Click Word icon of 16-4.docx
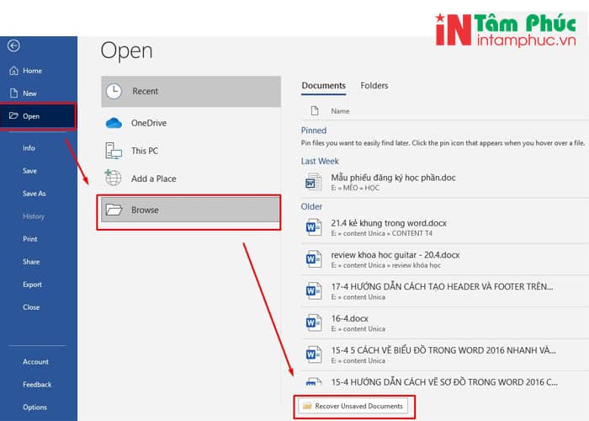Image resolution: width=589 pixels, height=421 pixels. [x=313, y=322]
